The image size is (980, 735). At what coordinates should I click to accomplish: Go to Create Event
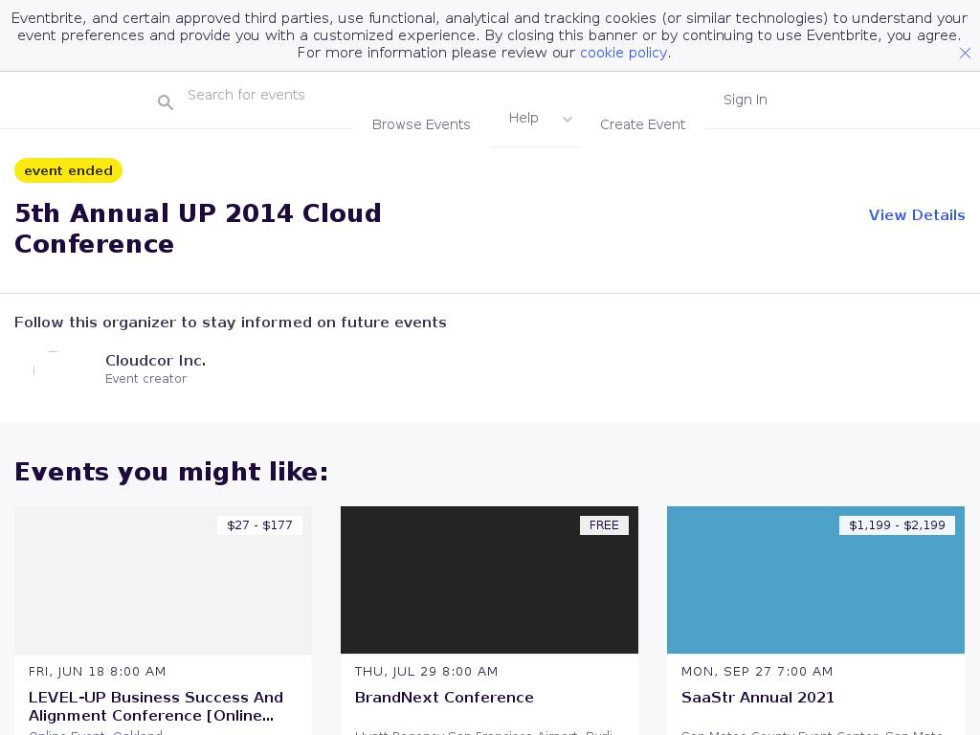[x=642, y=124]
